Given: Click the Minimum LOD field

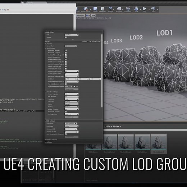Looking at the screenshot, I should (71, 129).
